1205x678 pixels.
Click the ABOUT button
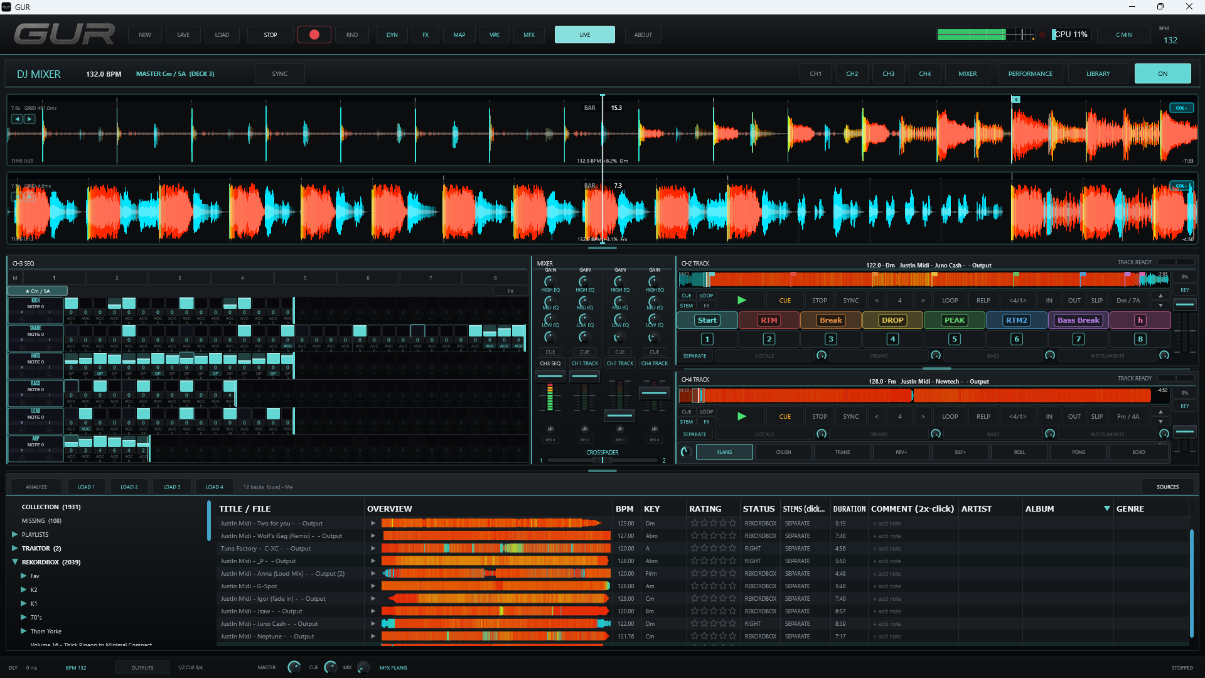click(643, 35)
